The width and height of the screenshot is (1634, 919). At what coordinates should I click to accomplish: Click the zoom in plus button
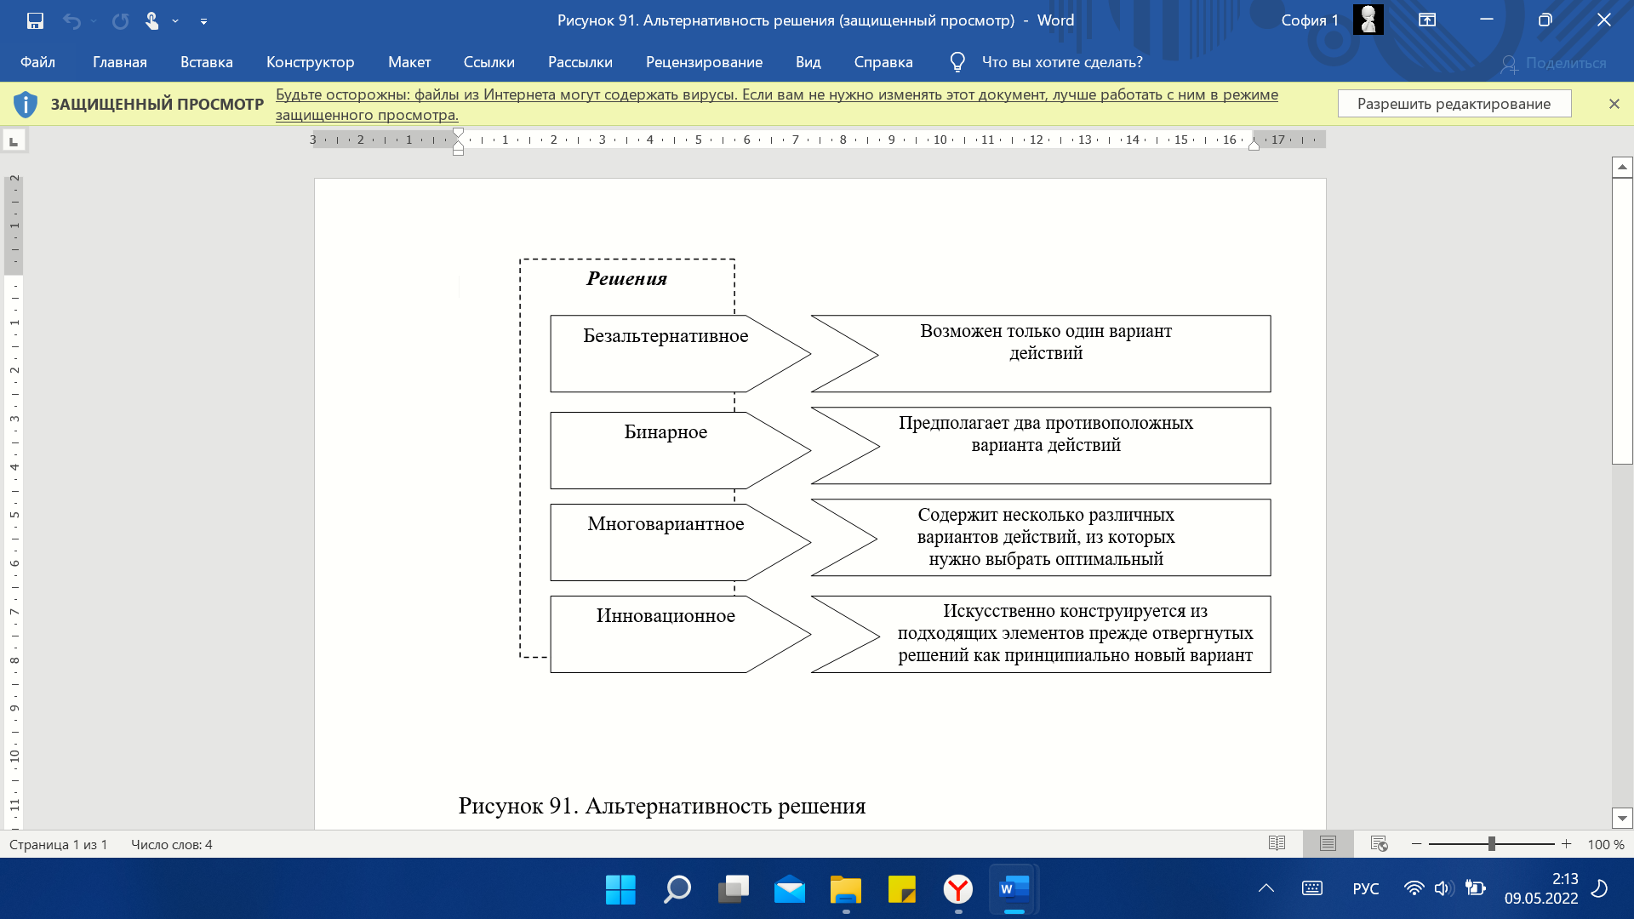(x=1566, y=844)
